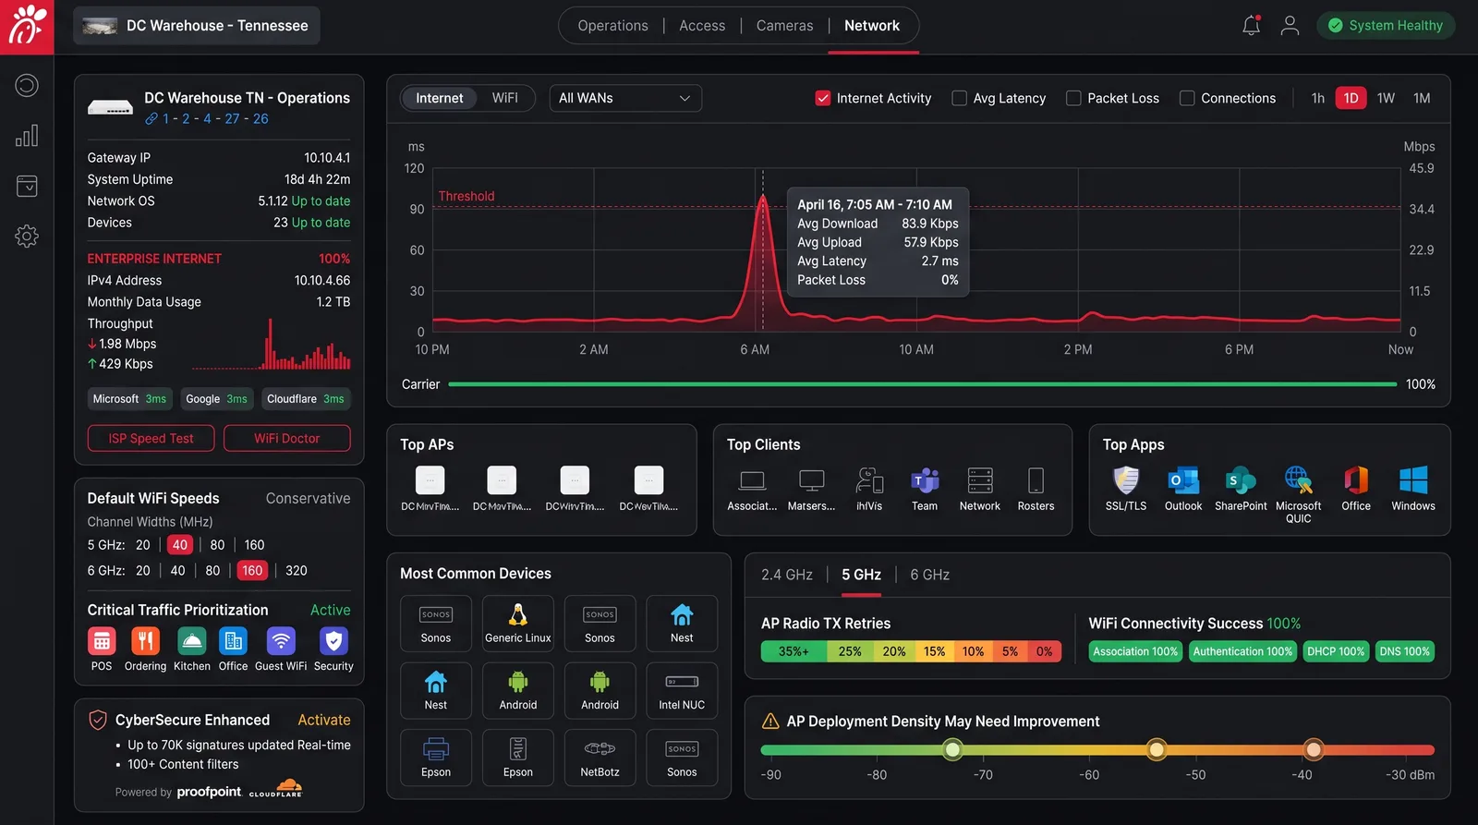Select 5 GHz channel width 40
The width and height of the screenshot is (1478, 825).
coord(180,545)
